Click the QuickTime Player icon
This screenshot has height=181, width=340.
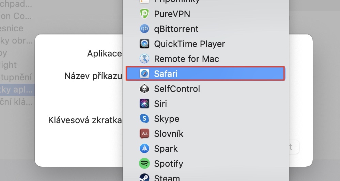coord(144,44)
